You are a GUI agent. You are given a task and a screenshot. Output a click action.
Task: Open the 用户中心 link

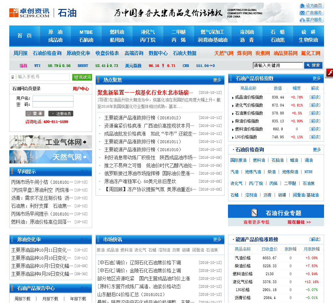click(x=81, y=89)
